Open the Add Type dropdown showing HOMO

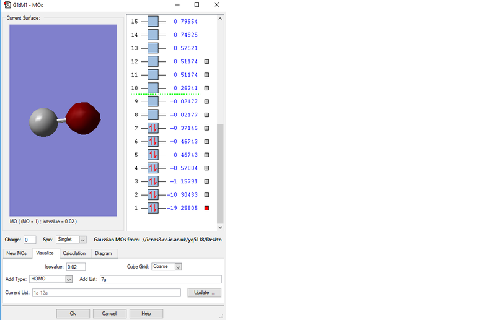(51, 279)
